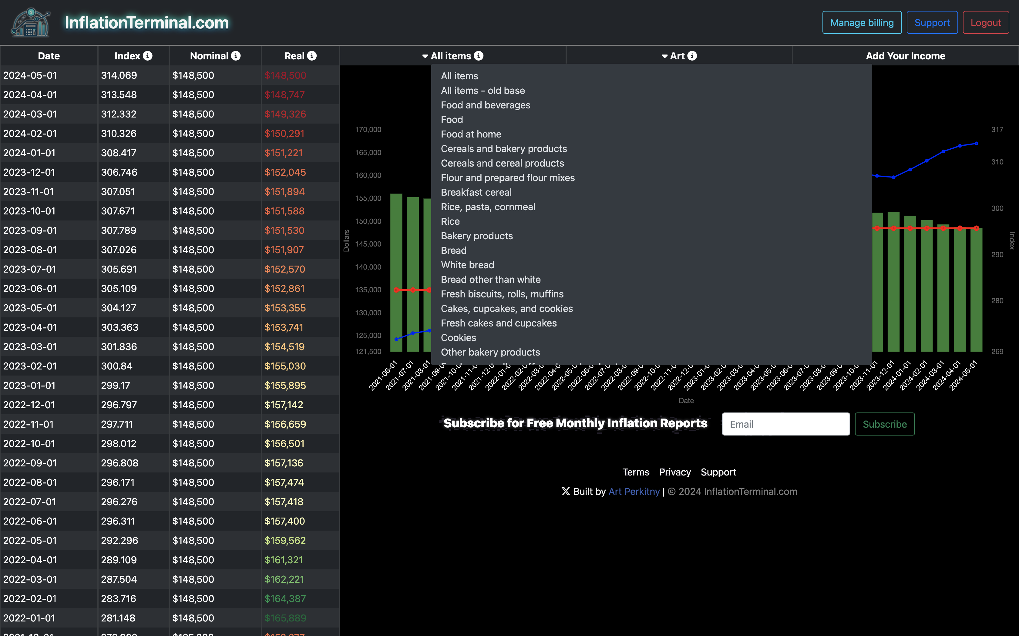Click the 2024-05-01 date cell

click(49, 75)
